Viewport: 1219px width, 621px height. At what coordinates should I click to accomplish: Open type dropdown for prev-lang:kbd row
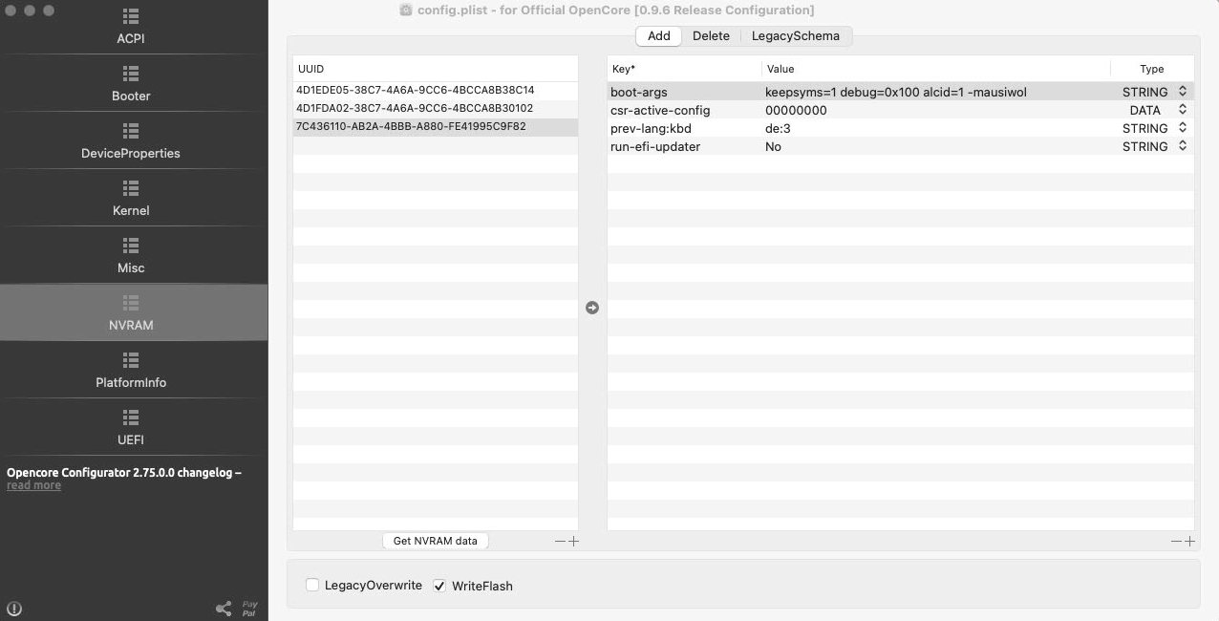coord(1183,128)
